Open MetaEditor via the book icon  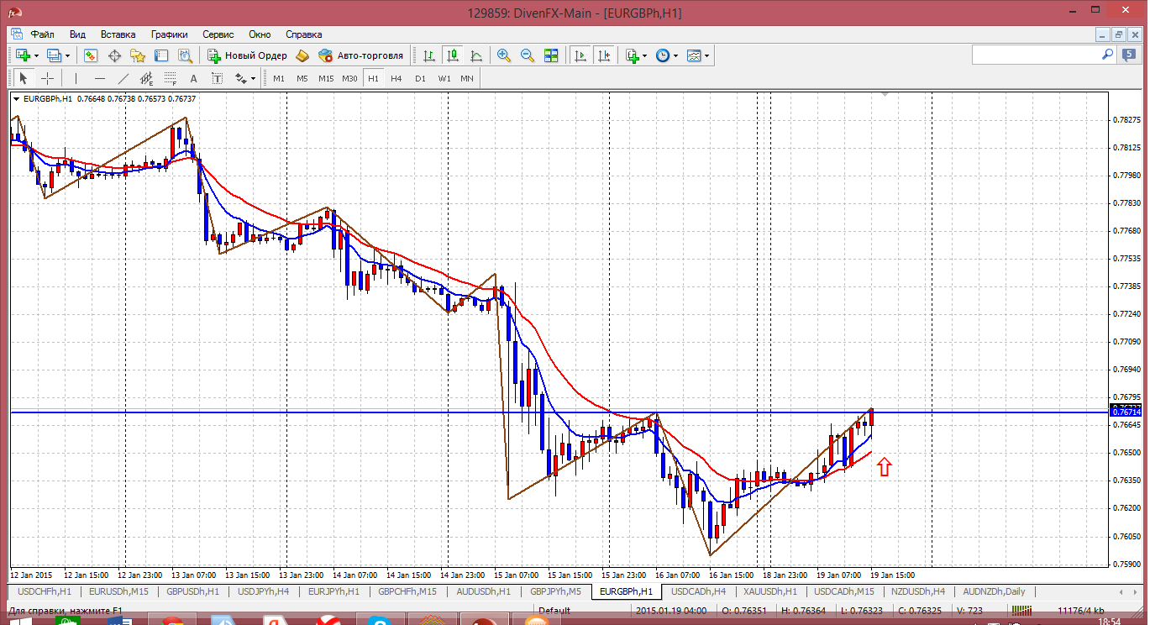tap(302, 55)
